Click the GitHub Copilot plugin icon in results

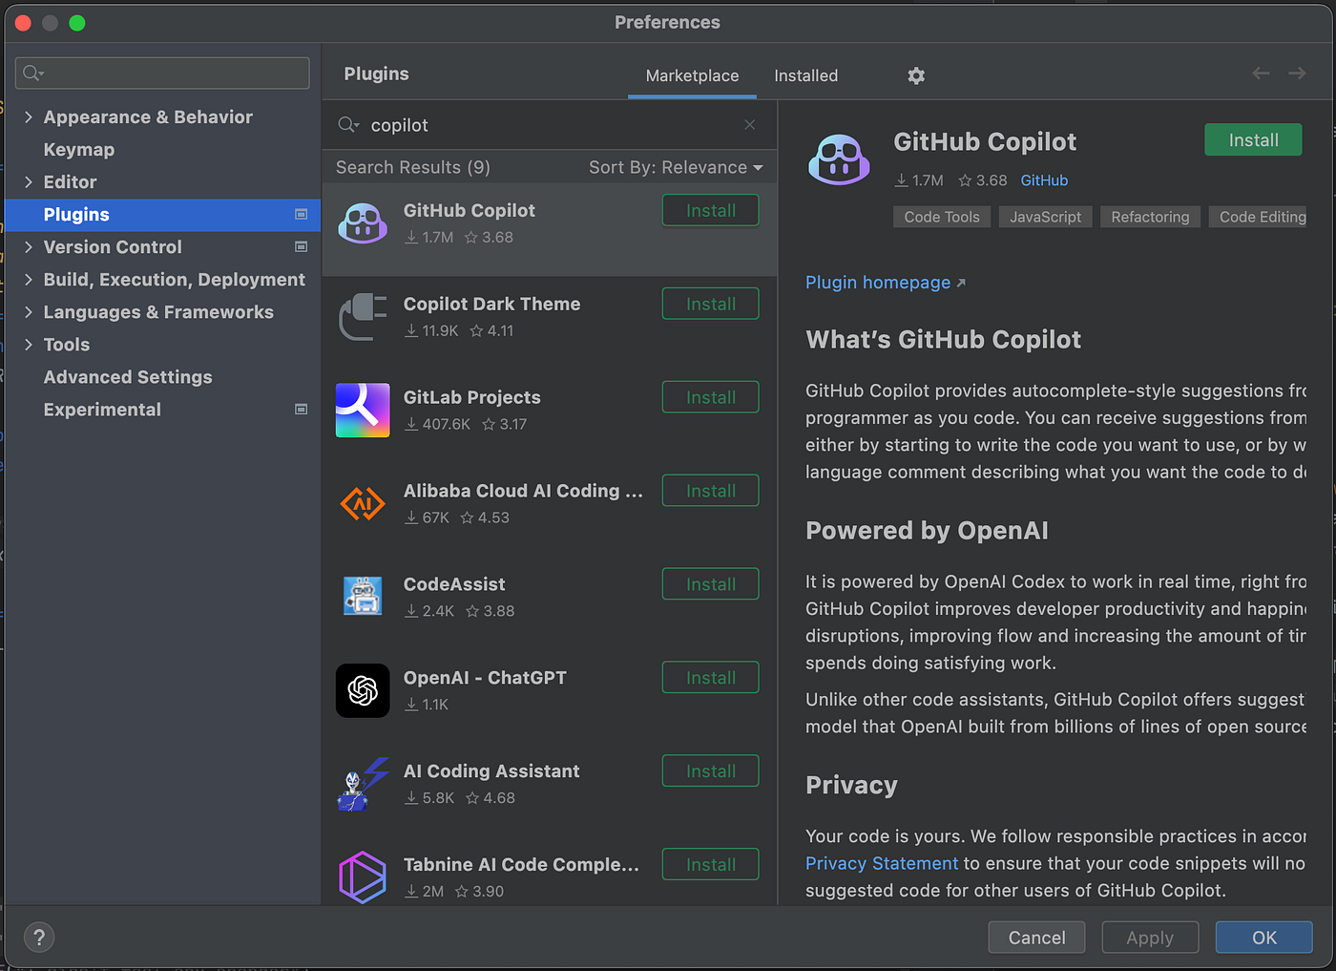click(363, 223)
